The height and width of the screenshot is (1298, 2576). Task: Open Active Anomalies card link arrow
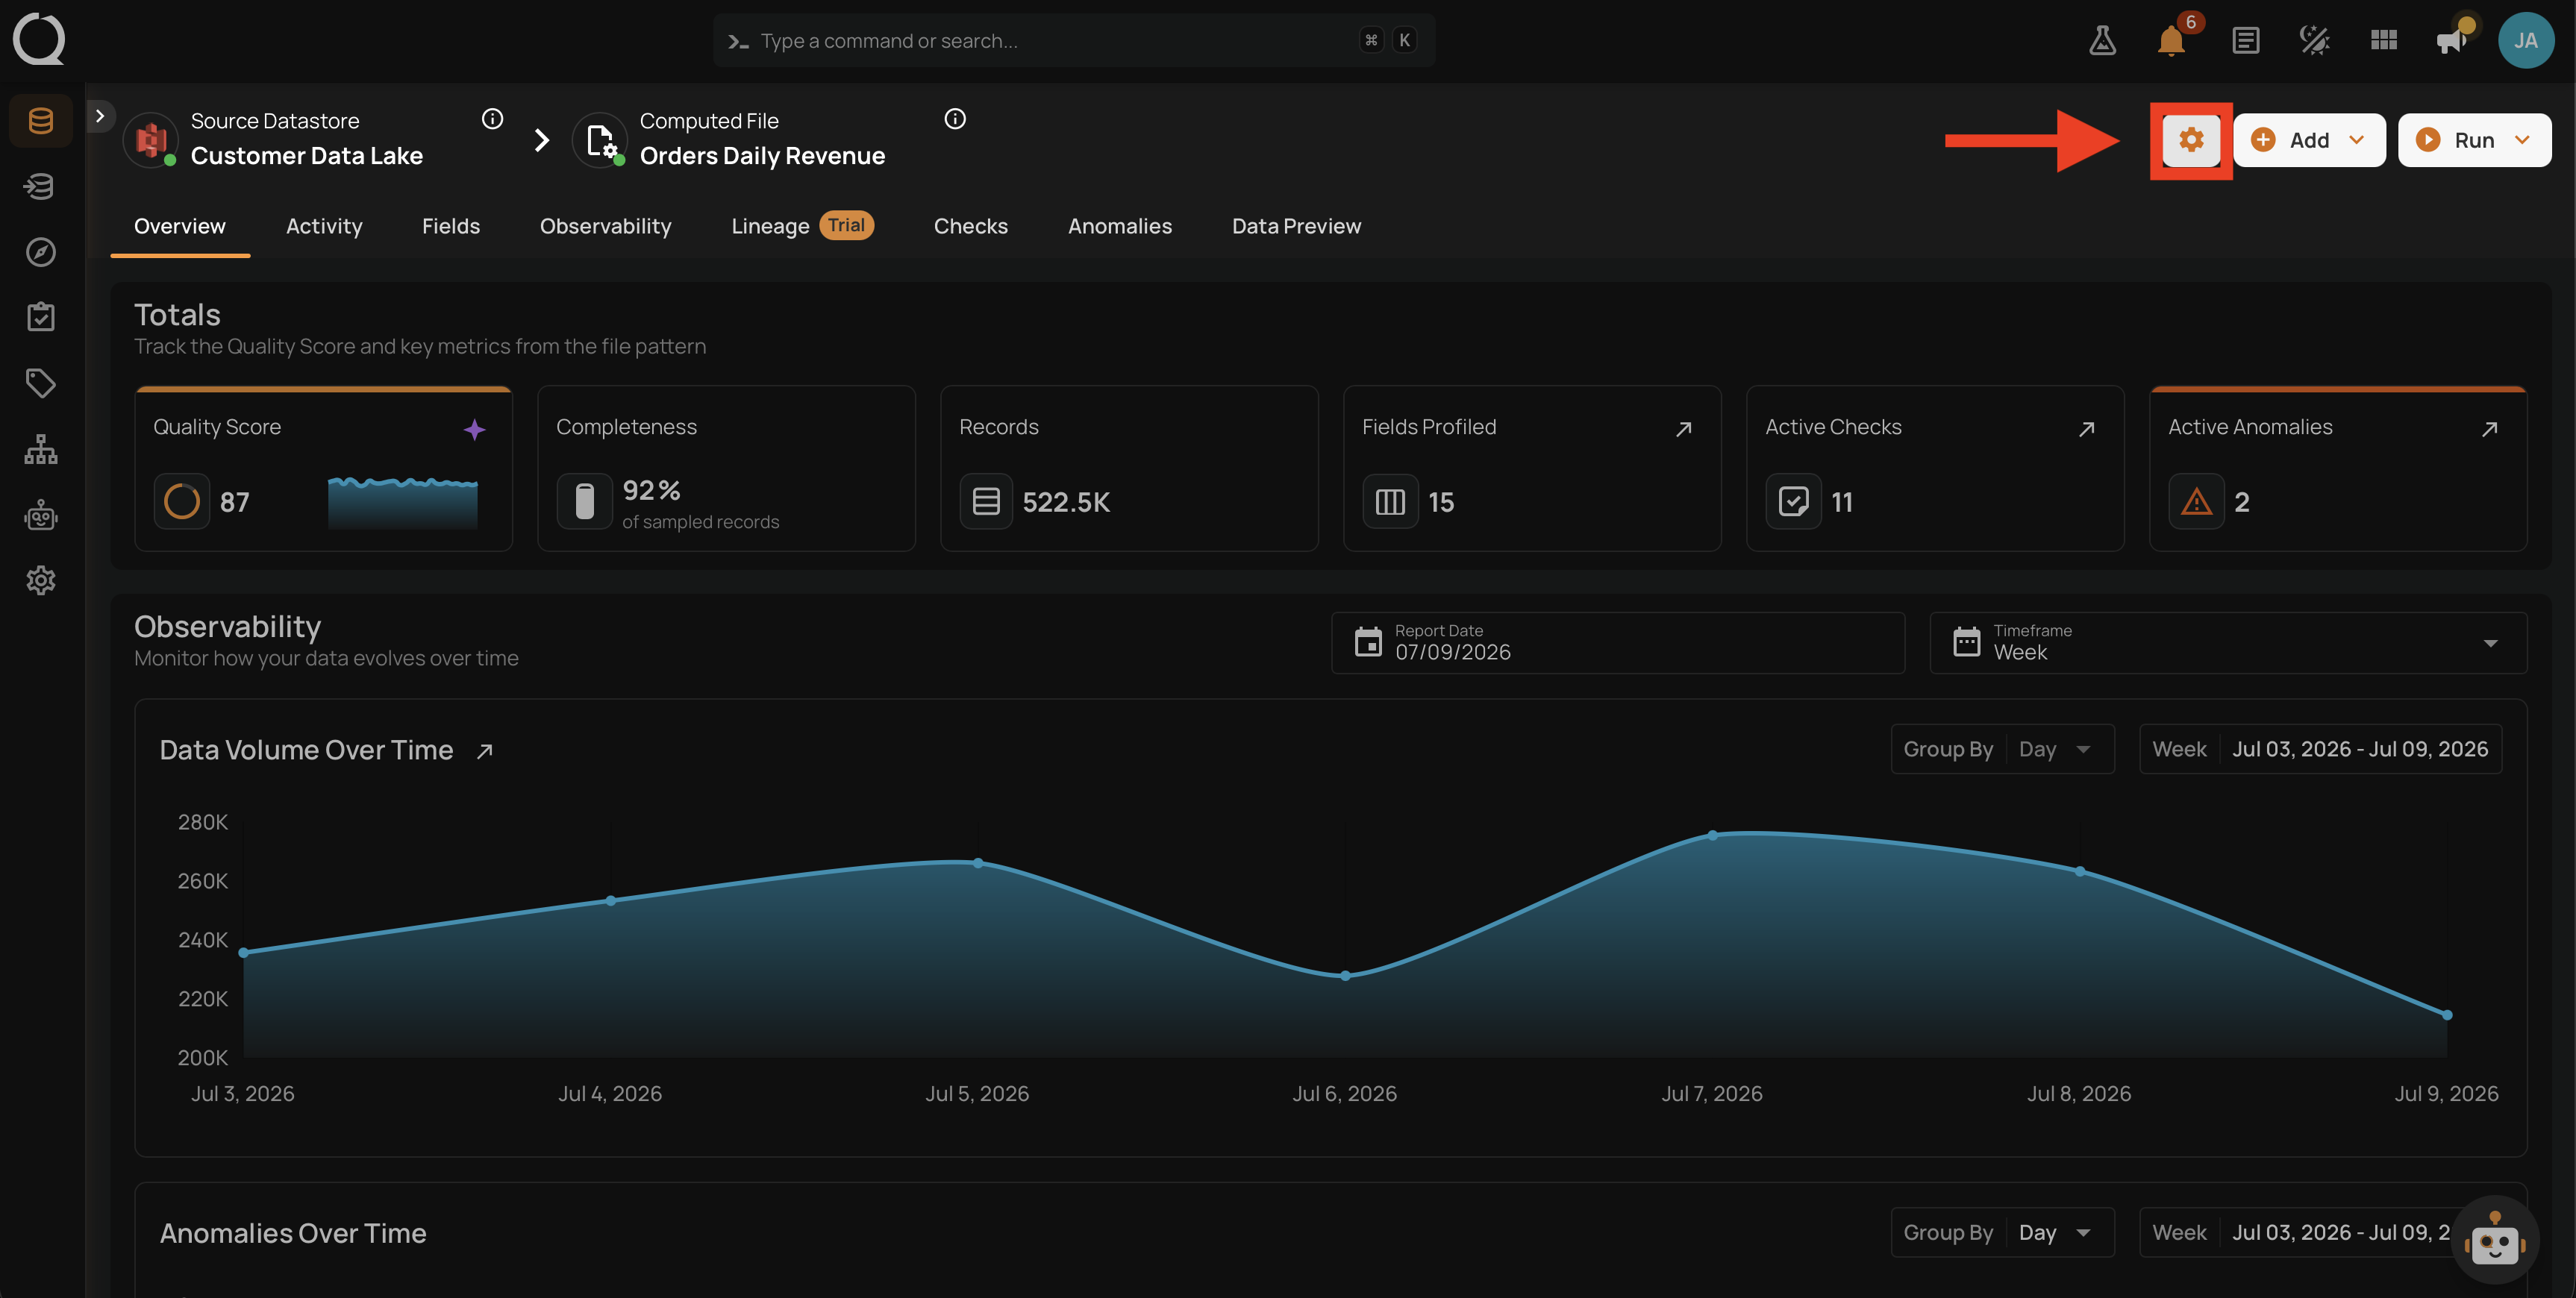coord(2489,429)
